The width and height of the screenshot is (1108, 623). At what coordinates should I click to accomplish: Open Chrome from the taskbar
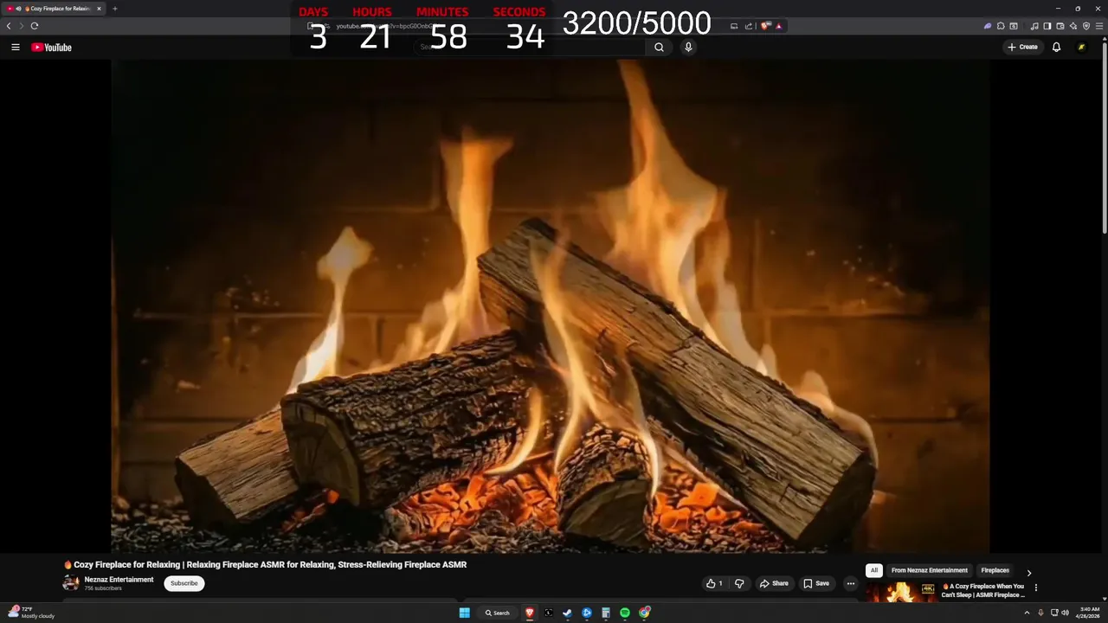(x=644, y=613)
